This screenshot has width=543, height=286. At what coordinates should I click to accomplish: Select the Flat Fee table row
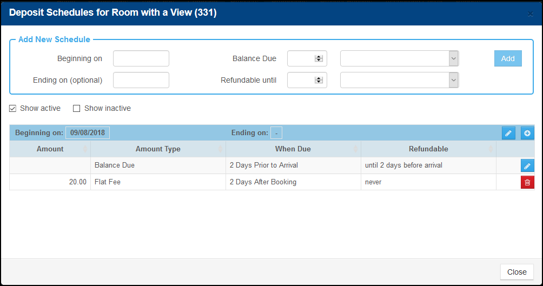(x=272, y=182)
